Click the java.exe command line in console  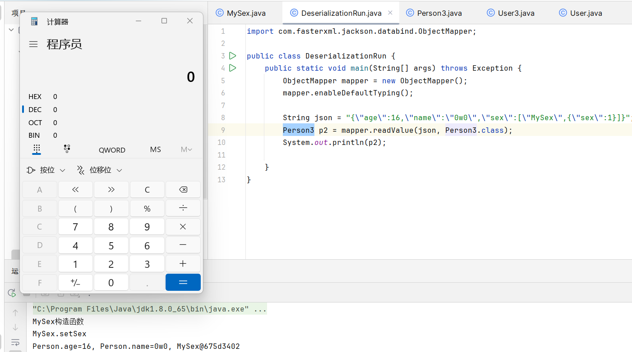[149, 309]
